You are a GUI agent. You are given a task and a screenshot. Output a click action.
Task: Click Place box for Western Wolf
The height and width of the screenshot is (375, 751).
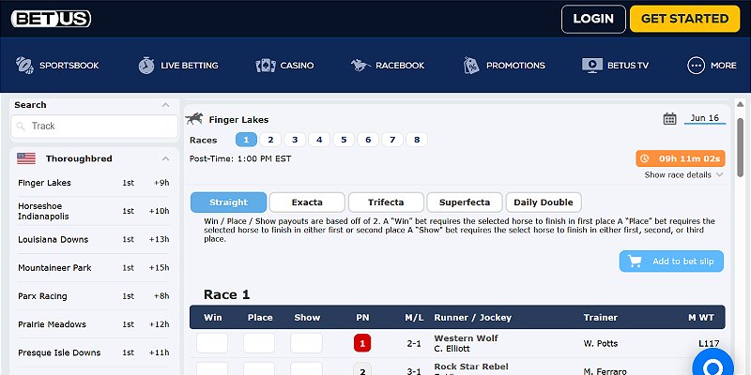tap(259, 343)
